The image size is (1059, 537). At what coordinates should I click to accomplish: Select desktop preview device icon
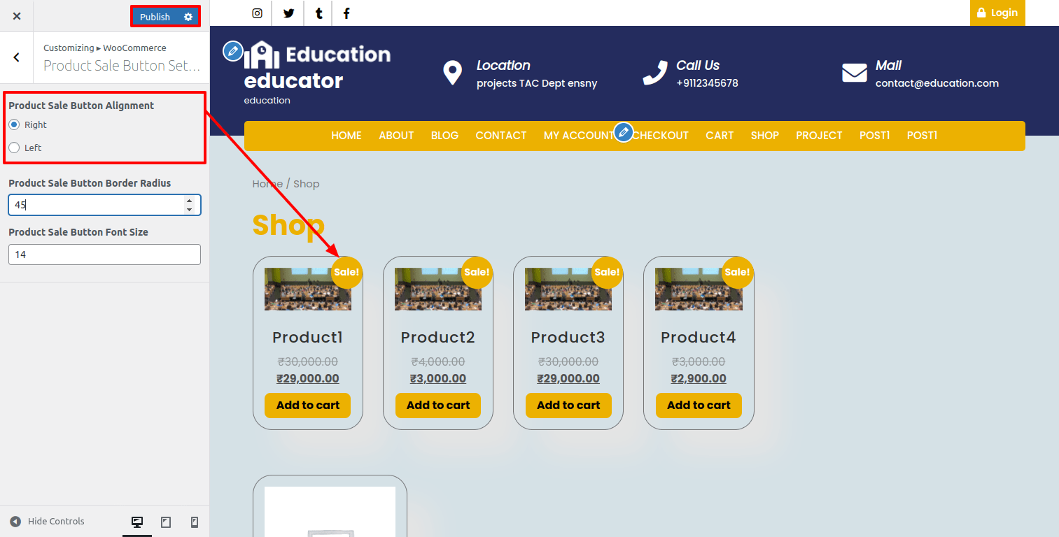(x=137, y=522)
